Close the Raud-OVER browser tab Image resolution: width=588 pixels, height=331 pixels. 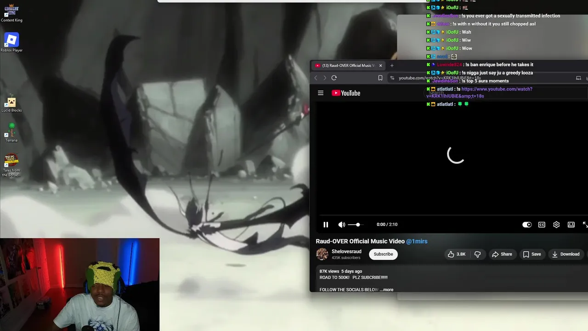(380, 65)
